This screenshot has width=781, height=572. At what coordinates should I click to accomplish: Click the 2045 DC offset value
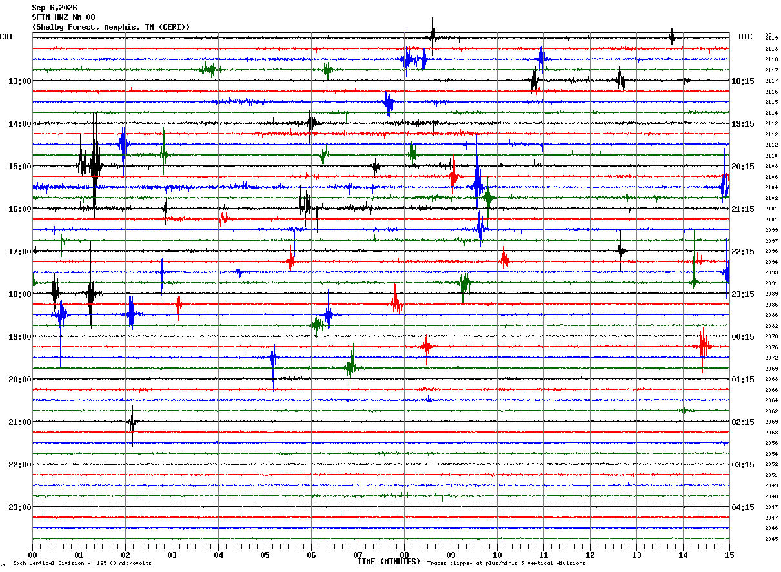[771, 539]
